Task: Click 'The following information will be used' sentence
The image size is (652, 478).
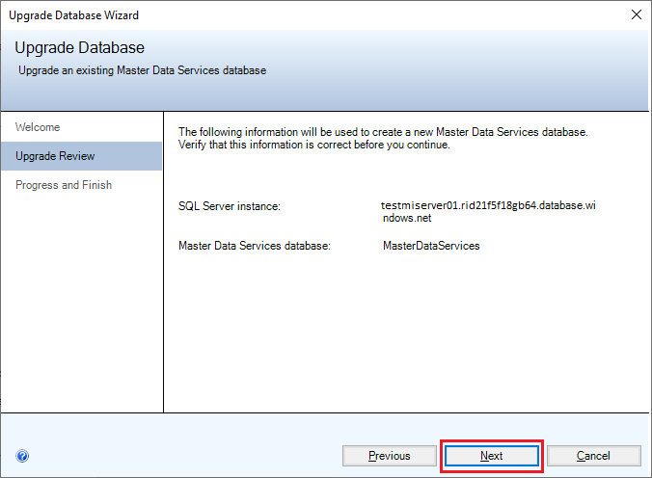Action: [383, 131]
